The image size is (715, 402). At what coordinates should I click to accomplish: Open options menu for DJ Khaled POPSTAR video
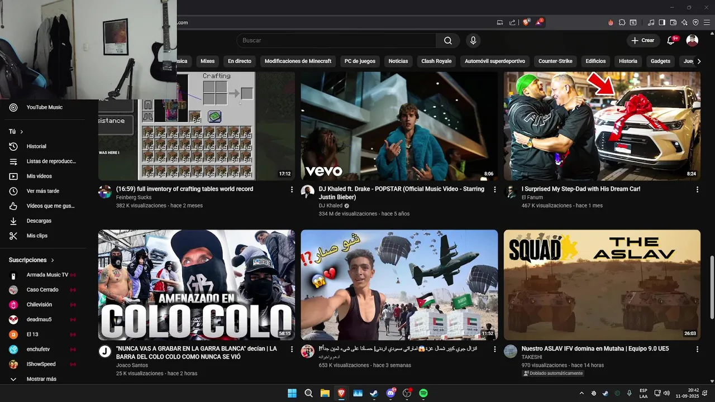tap(494, 189)
